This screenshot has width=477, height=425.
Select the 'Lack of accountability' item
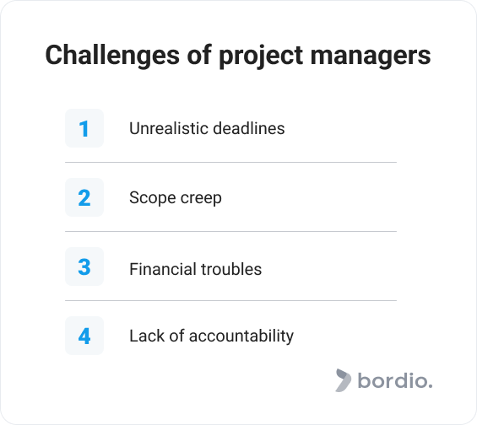coord(211,336)
